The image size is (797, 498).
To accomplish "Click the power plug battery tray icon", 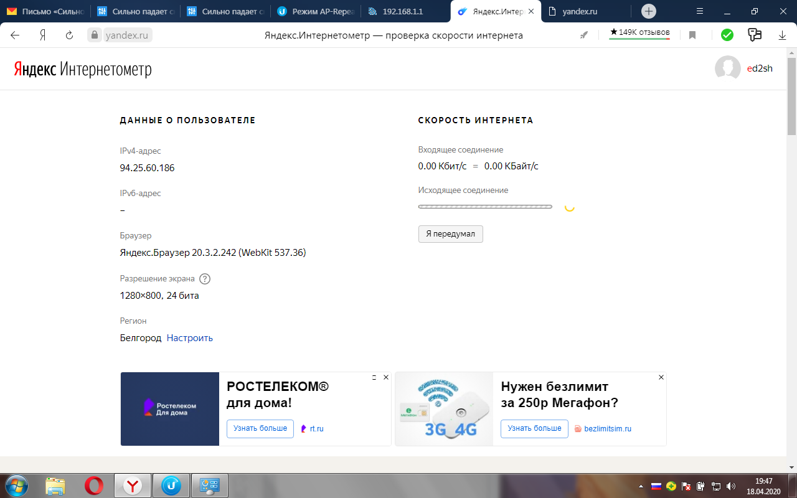I will (701, 486).
